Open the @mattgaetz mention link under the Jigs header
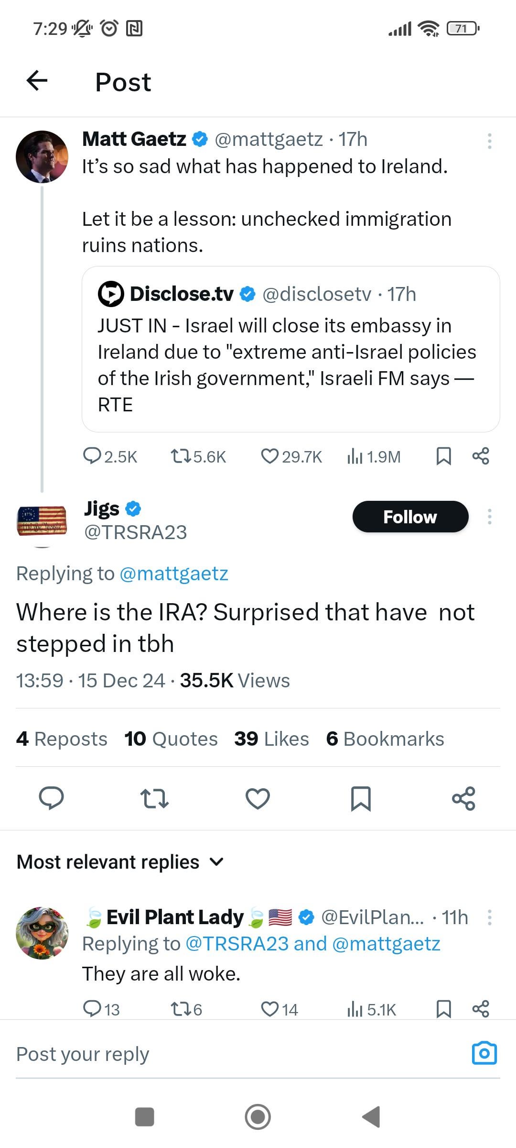 pos(174,574)
